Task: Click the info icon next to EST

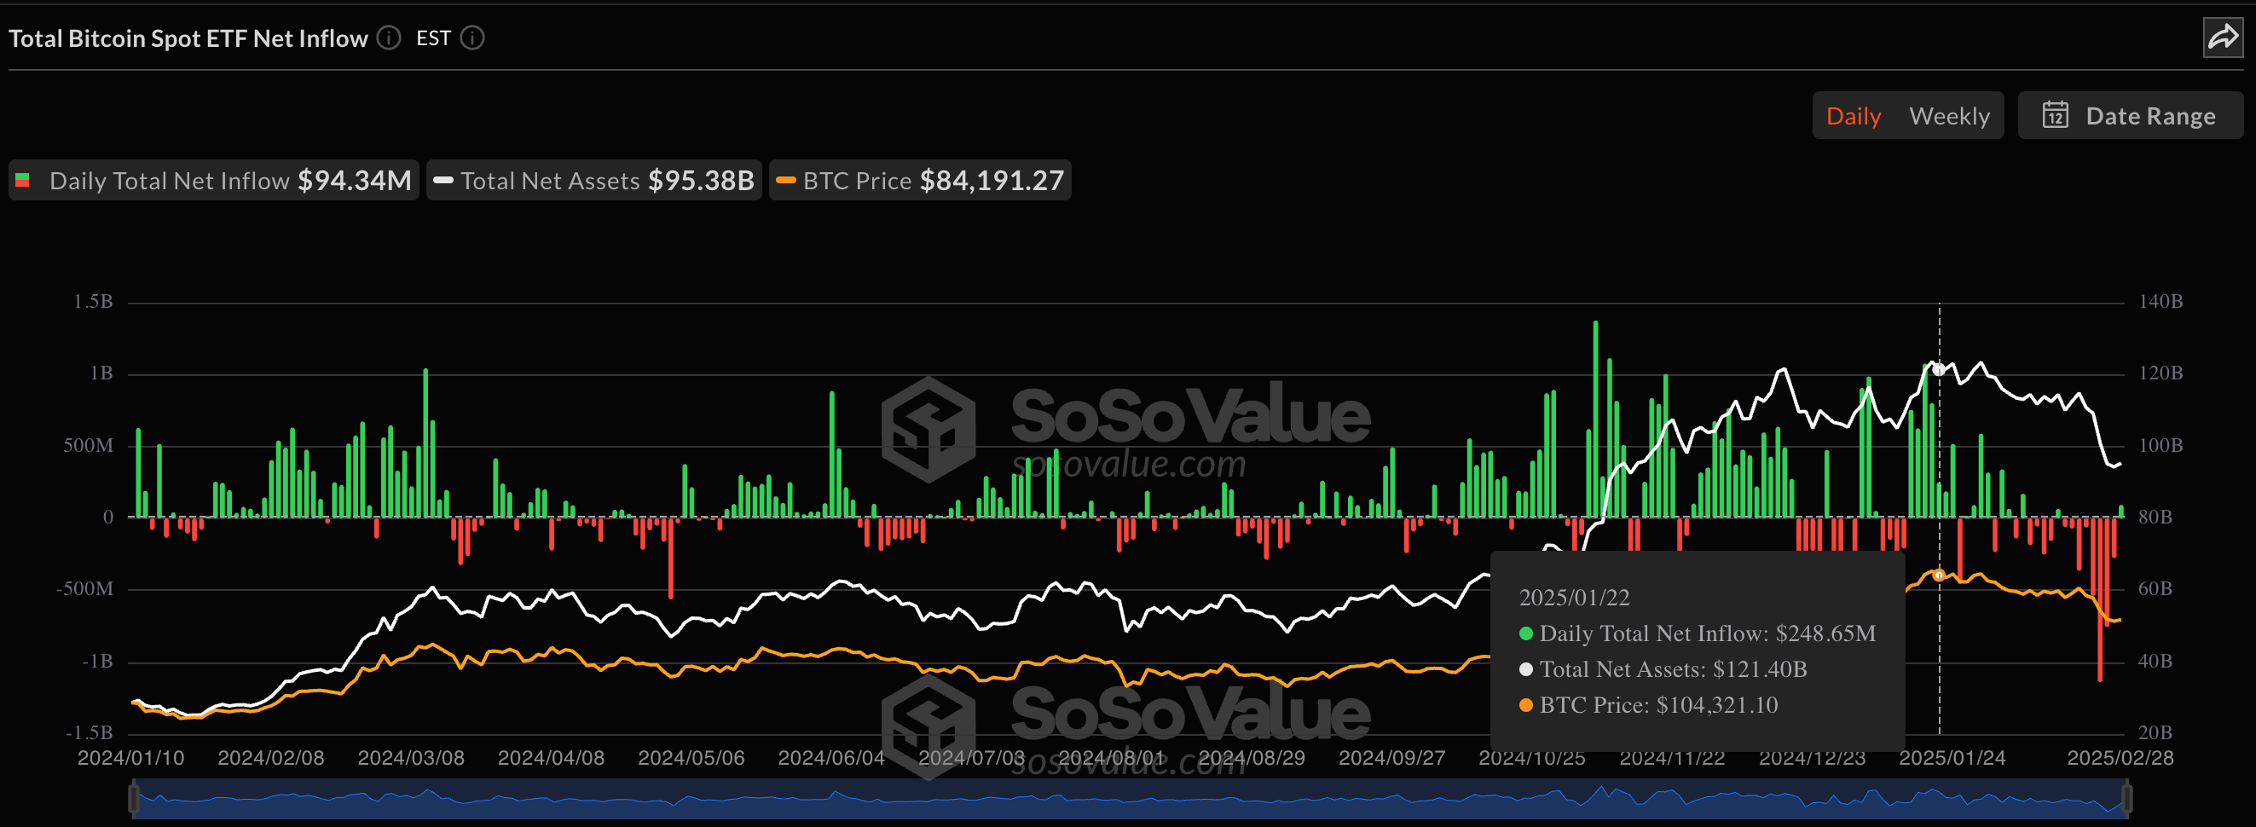Action: [x=471, y=38]
